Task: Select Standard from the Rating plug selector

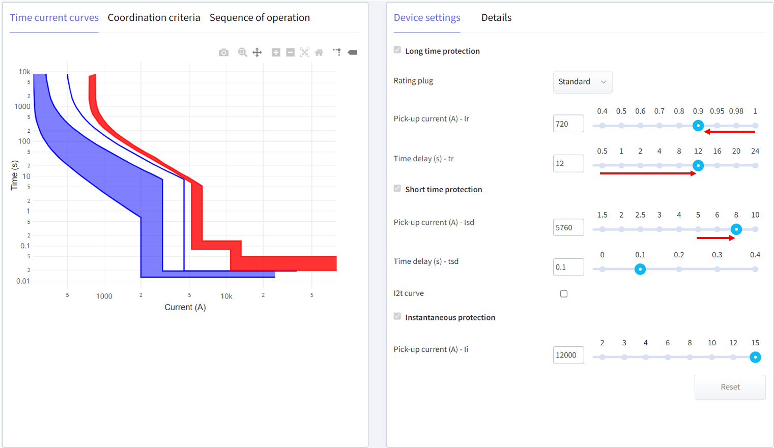Action: pyautogui.click(x=574, y=82)
